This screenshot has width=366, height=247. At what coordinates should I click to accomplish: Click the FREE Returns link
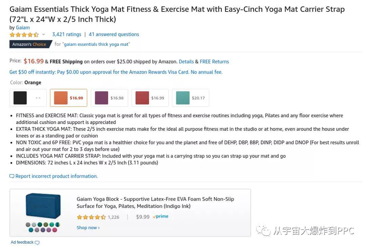(x=214, y=62)
